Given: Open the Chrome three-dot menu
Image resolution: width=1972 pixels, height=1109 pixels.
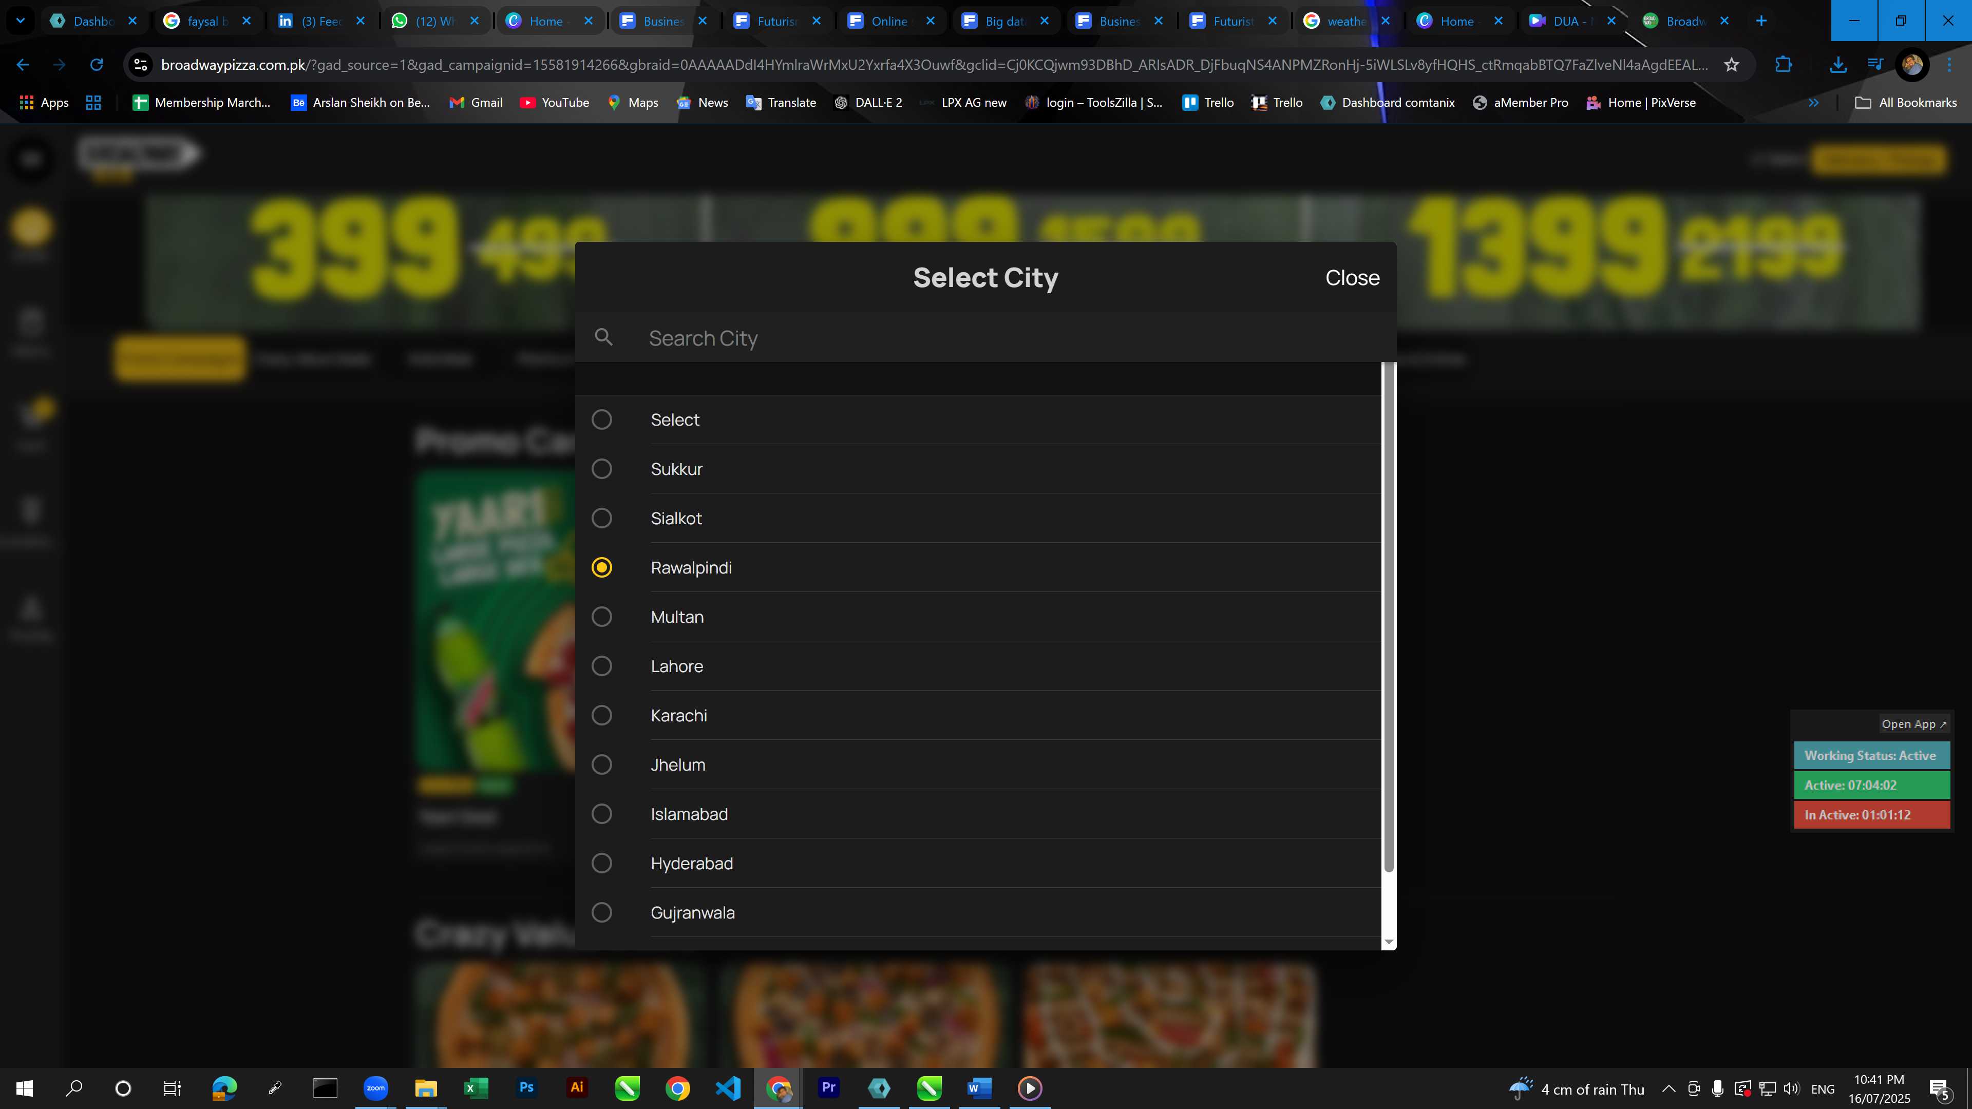Looking at the screenshot, I should point(1950,65).
